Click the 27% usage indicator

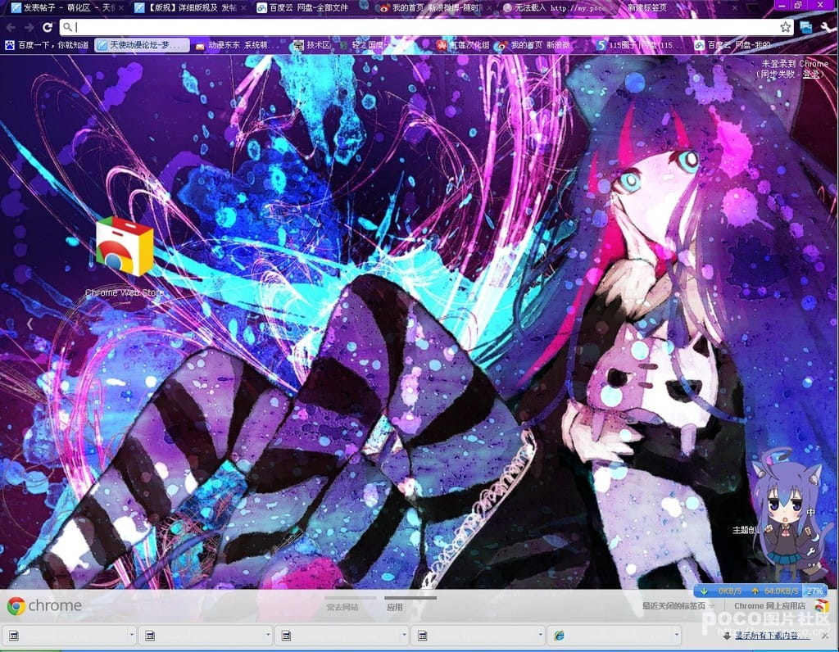pyautogui.click(x=815, y=591)
